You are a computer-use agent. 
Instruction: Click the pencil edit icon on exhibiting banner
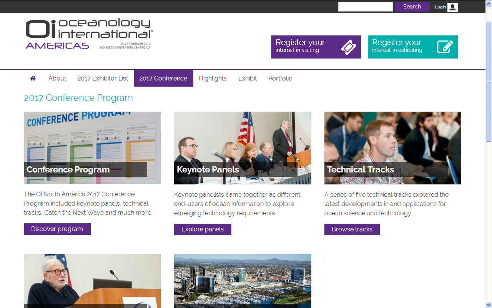[445, 47]
